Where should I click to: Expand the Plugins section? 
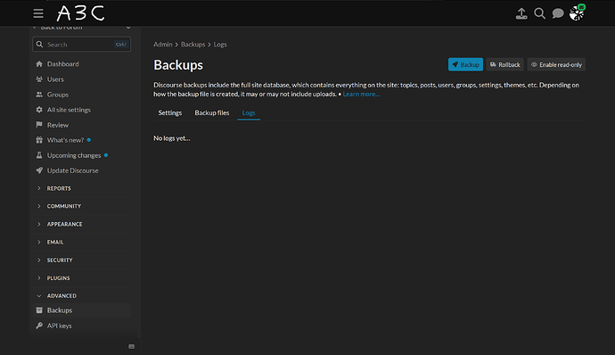[82, 278]
